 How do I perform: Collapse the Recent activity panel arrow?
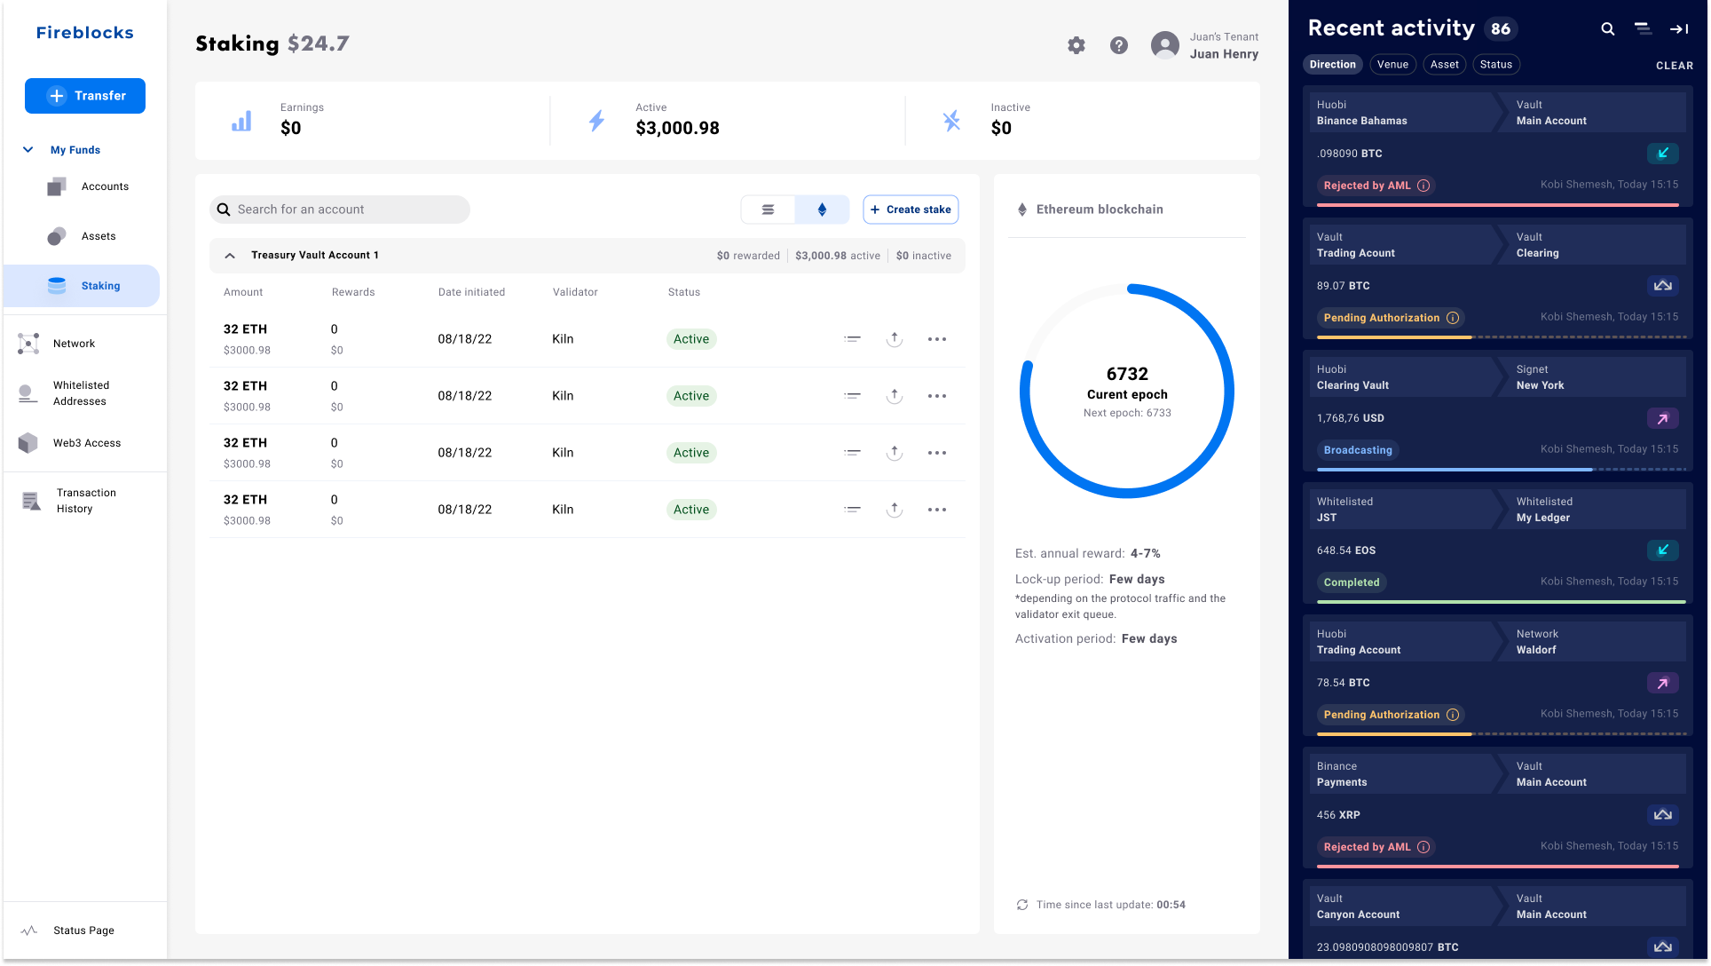tap(1679, 29)
